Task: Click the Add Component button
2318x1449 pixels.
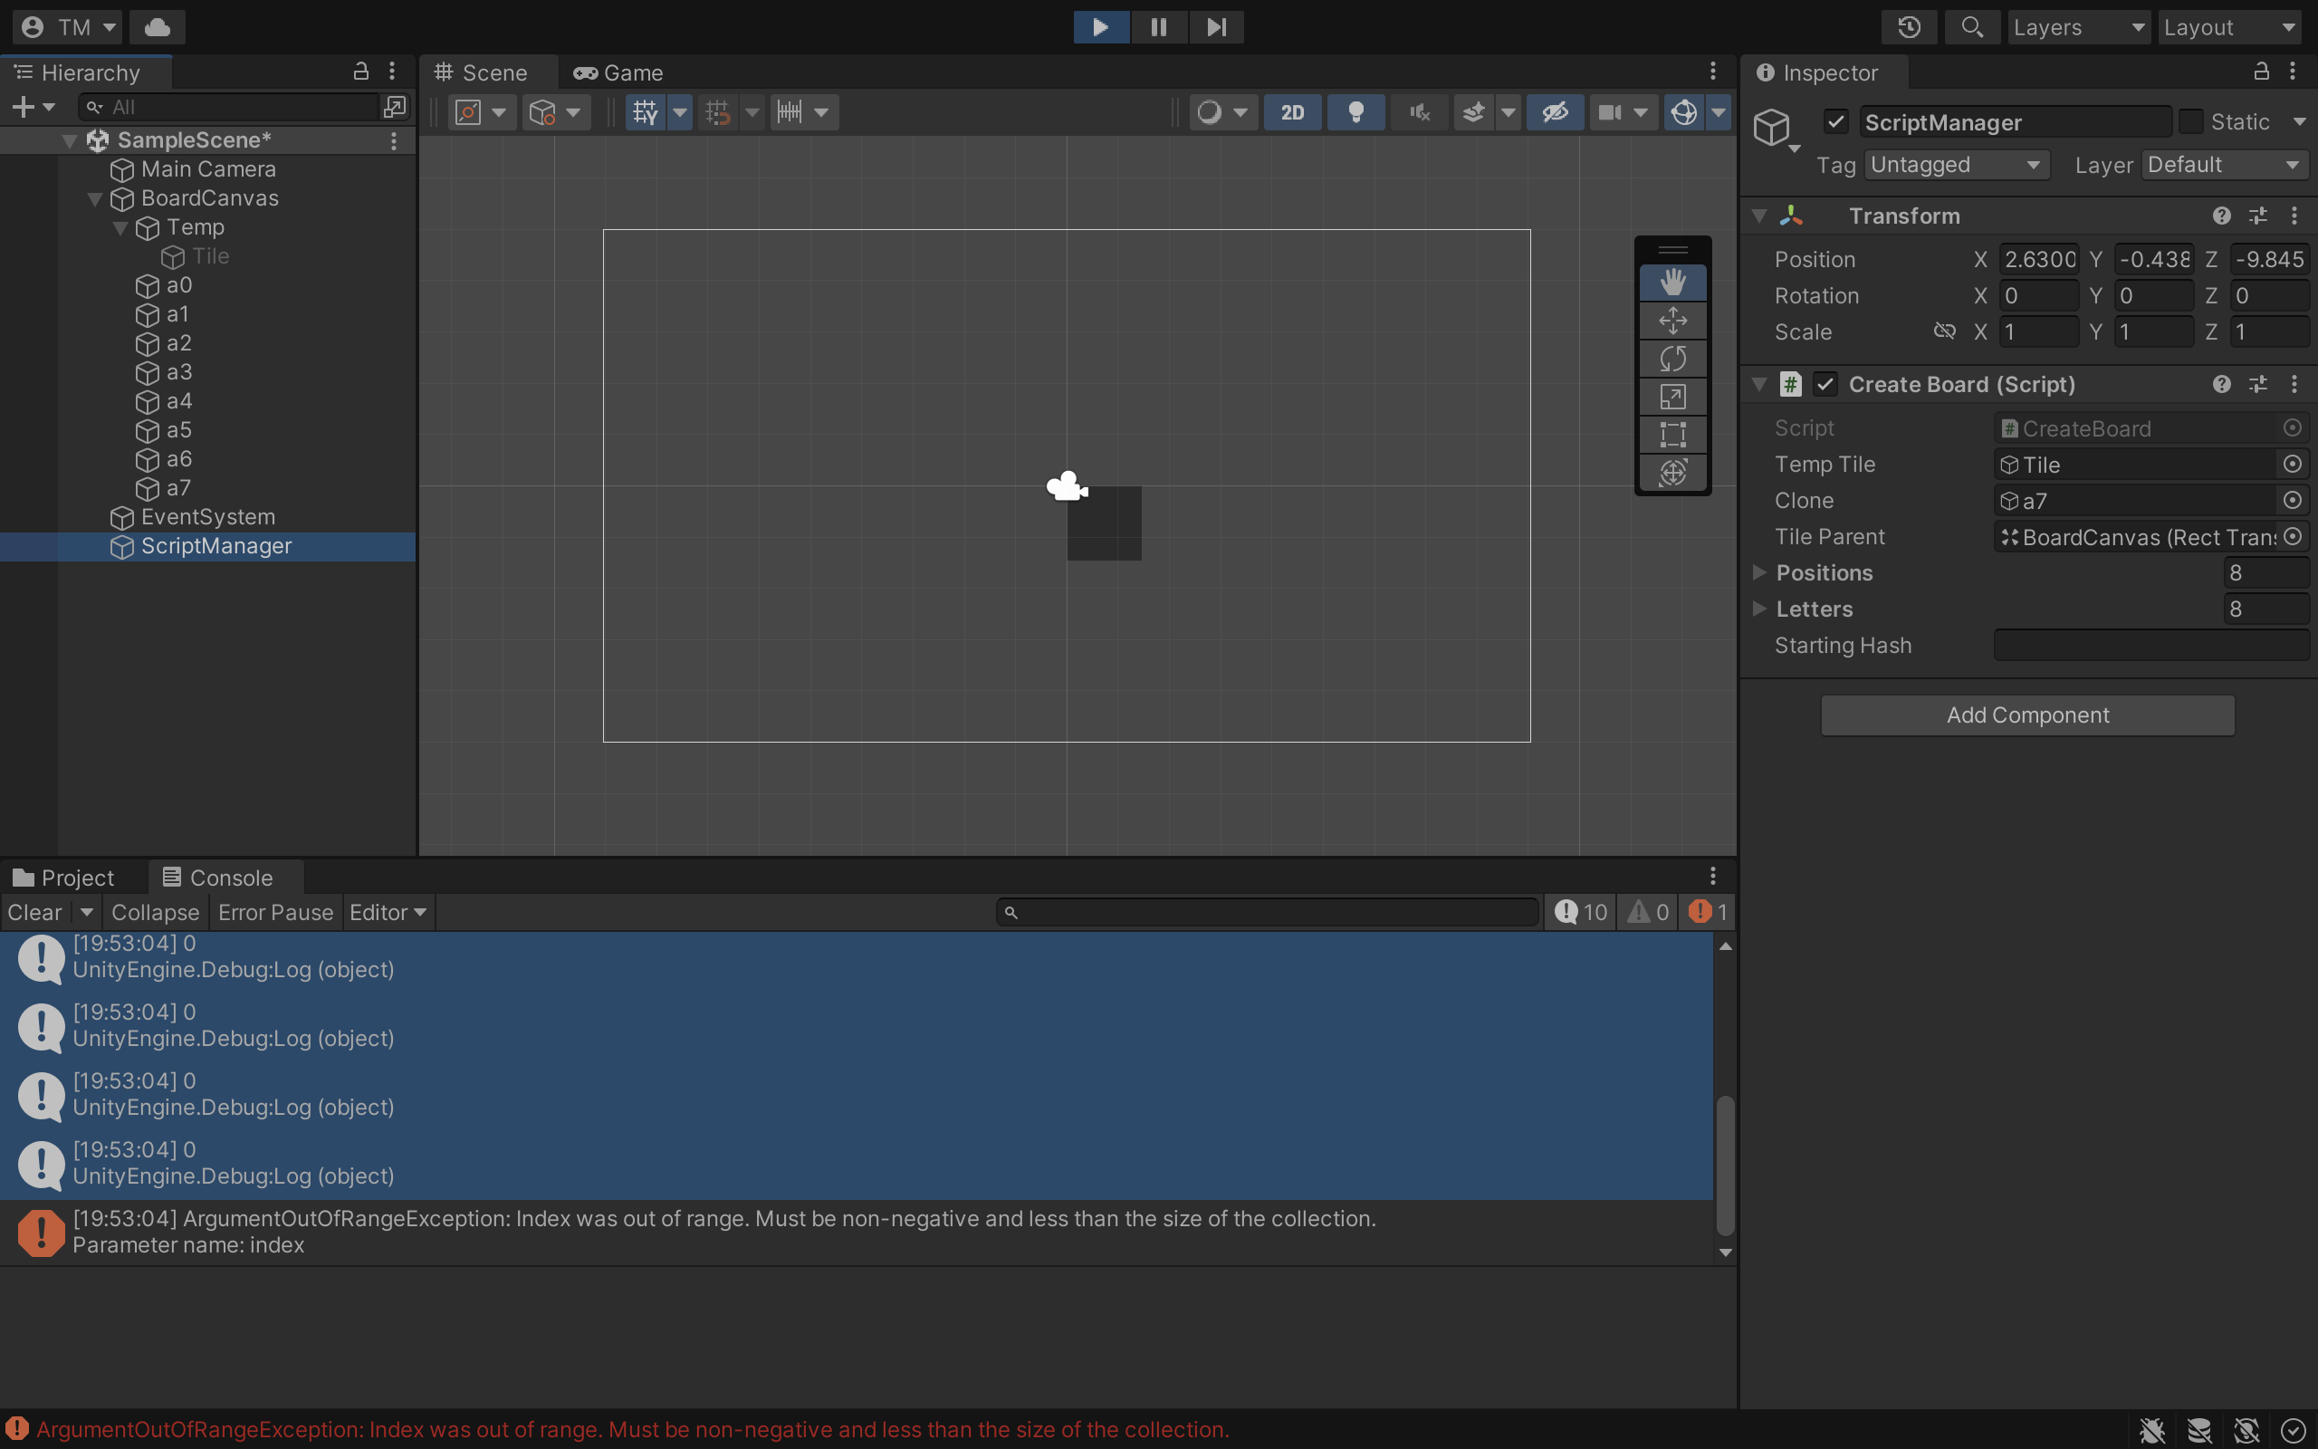Action: [x=2026, y=715]
